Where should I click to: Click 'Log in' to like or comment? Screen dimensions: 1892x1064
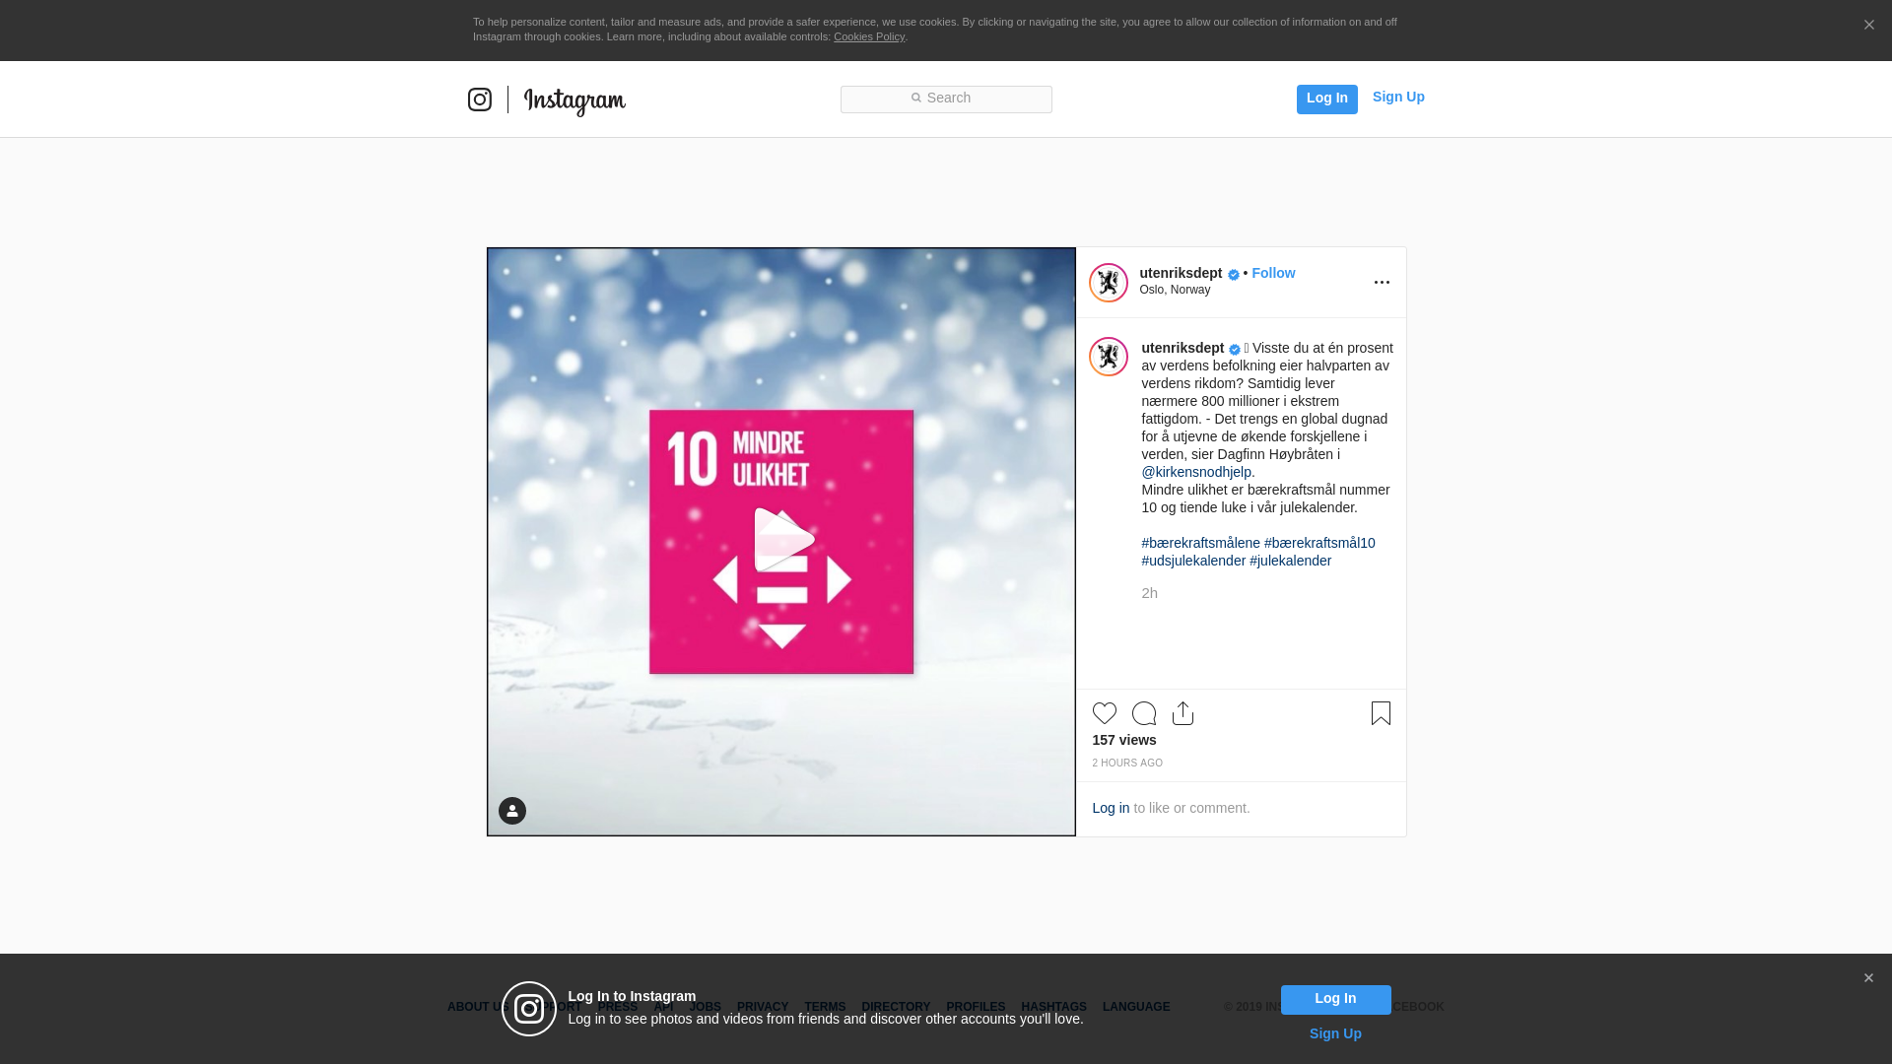tap(1111, 808)
